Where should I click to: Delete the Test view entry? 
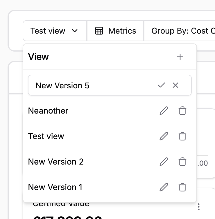click(x=182, y=136)
